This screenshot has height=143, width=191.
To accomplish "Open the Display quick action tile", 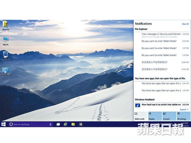I will pos(155,116).
